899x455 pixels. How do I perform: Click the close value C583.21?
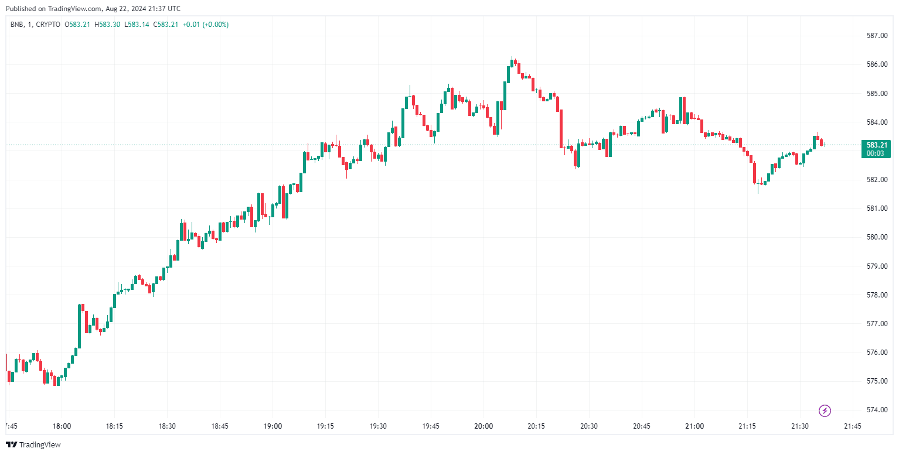pyautogui.click(x=166, y=25)
